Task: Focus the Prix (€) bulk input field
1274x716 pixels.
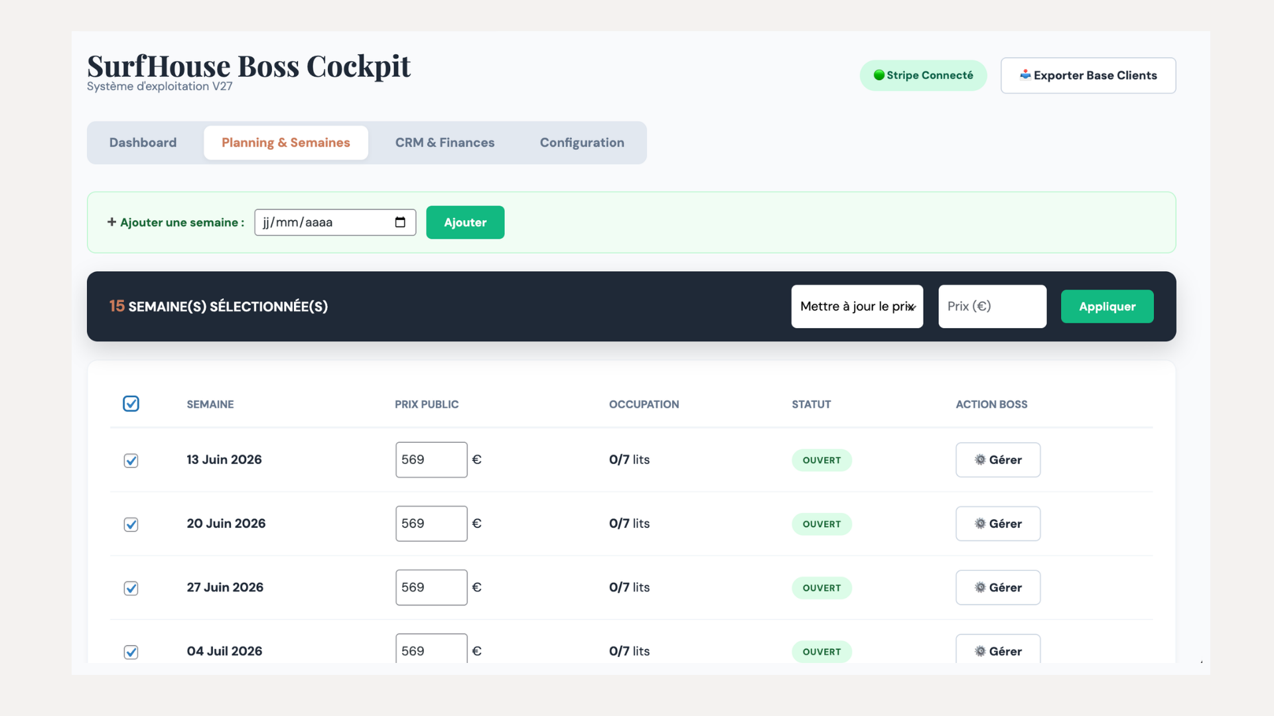Action: click(992, 306)
